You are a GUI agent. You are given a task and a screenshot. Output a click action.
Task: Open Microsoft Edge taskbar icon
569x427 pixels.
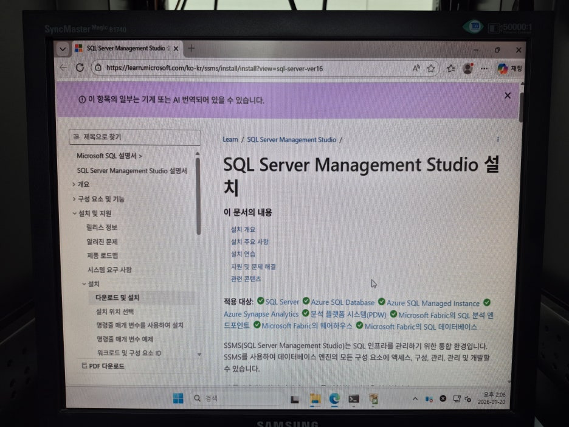point(334,399)
